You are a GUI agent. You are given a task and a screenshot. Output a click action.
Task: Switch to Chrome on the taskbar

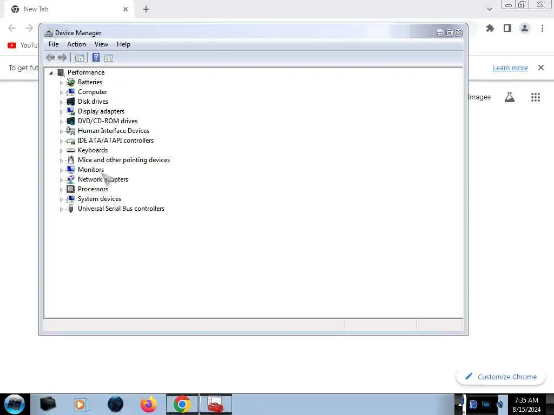(182, 404)
